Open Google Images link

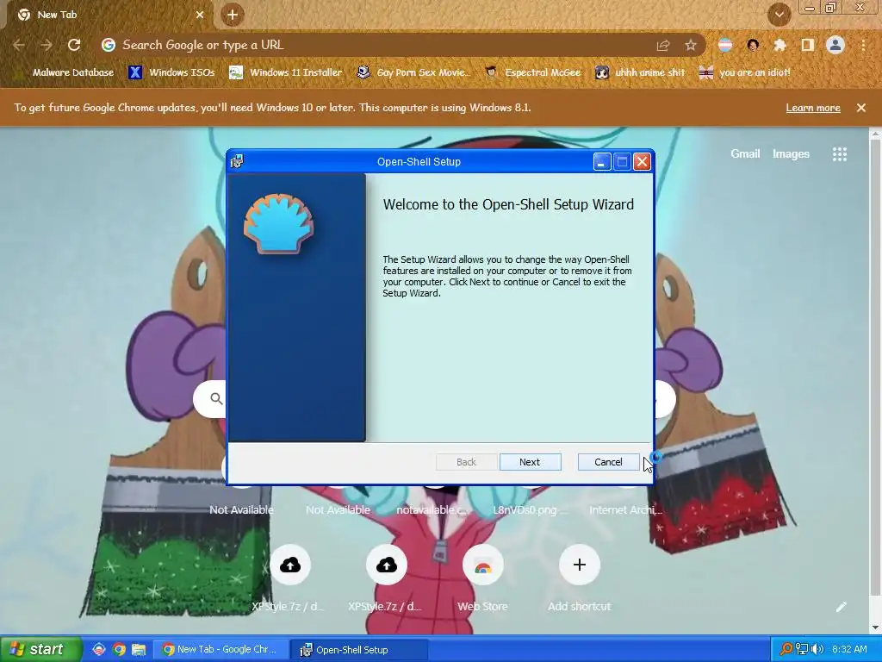point(791,153)
